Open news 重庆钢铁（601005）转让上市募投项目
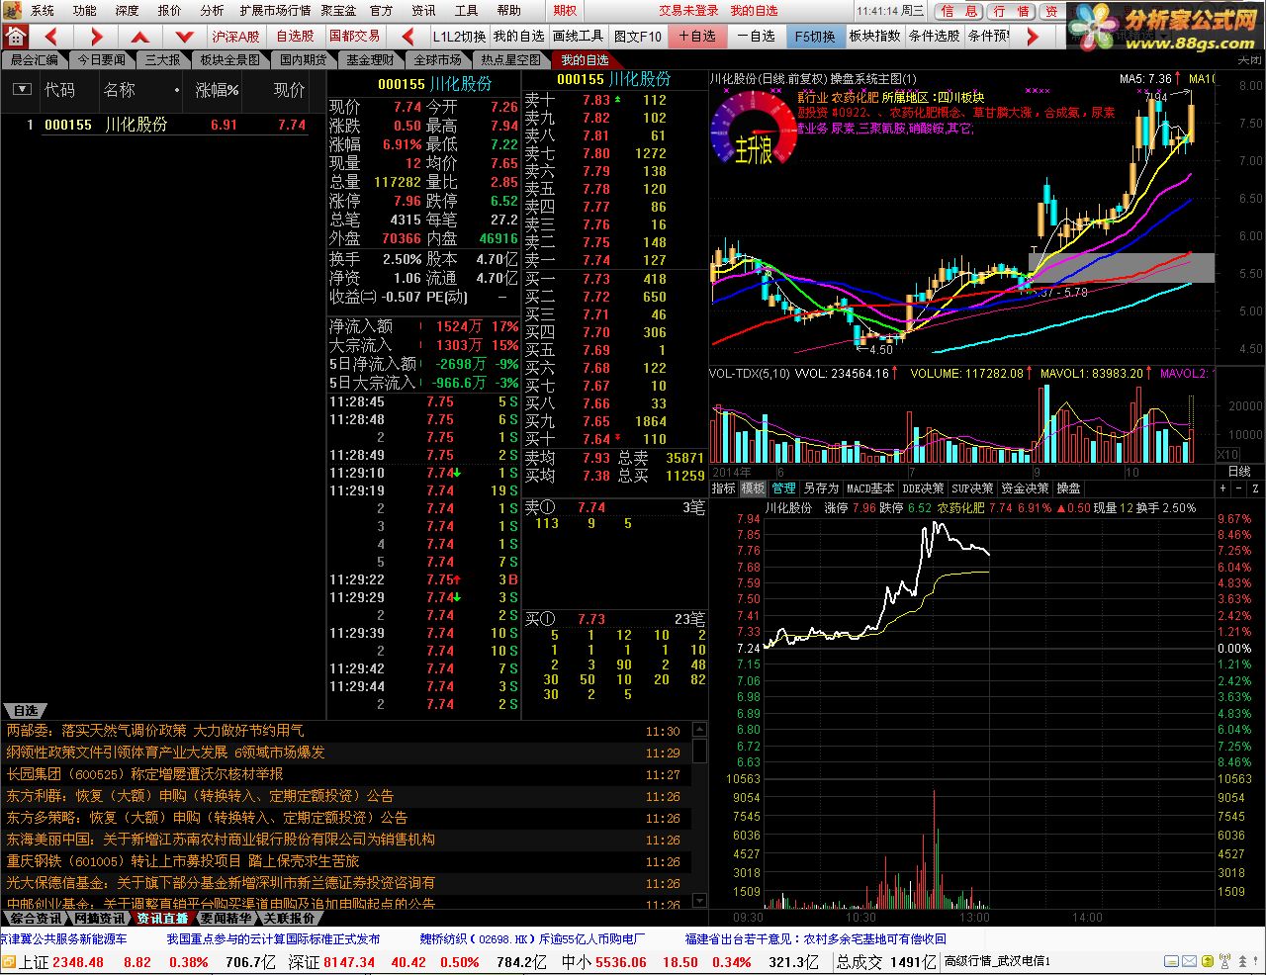Screen dimensions: 1266x975 click(183, 861)
